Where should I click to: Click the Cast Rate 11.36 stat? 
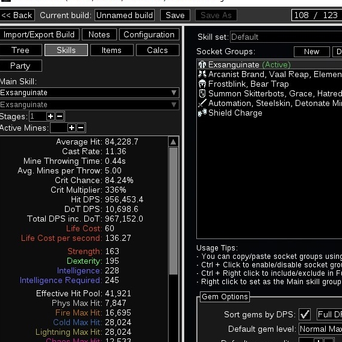pyautogui.click(x=94, y=151)
